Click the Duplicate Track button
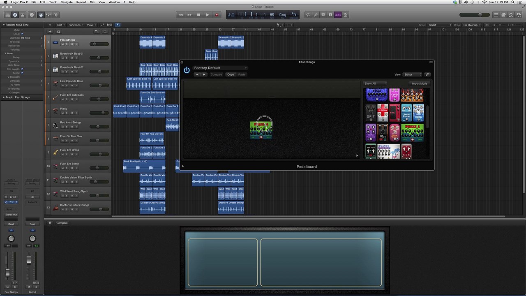 [x=58, y=31]
